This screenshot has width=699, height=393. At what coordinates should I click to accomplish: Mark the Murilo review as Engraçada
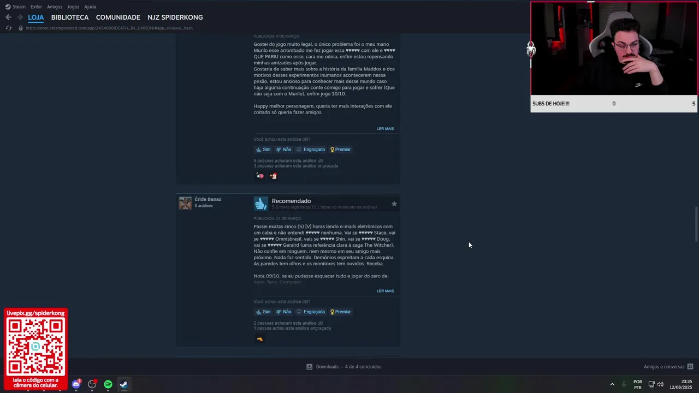[x=311, y=150]
